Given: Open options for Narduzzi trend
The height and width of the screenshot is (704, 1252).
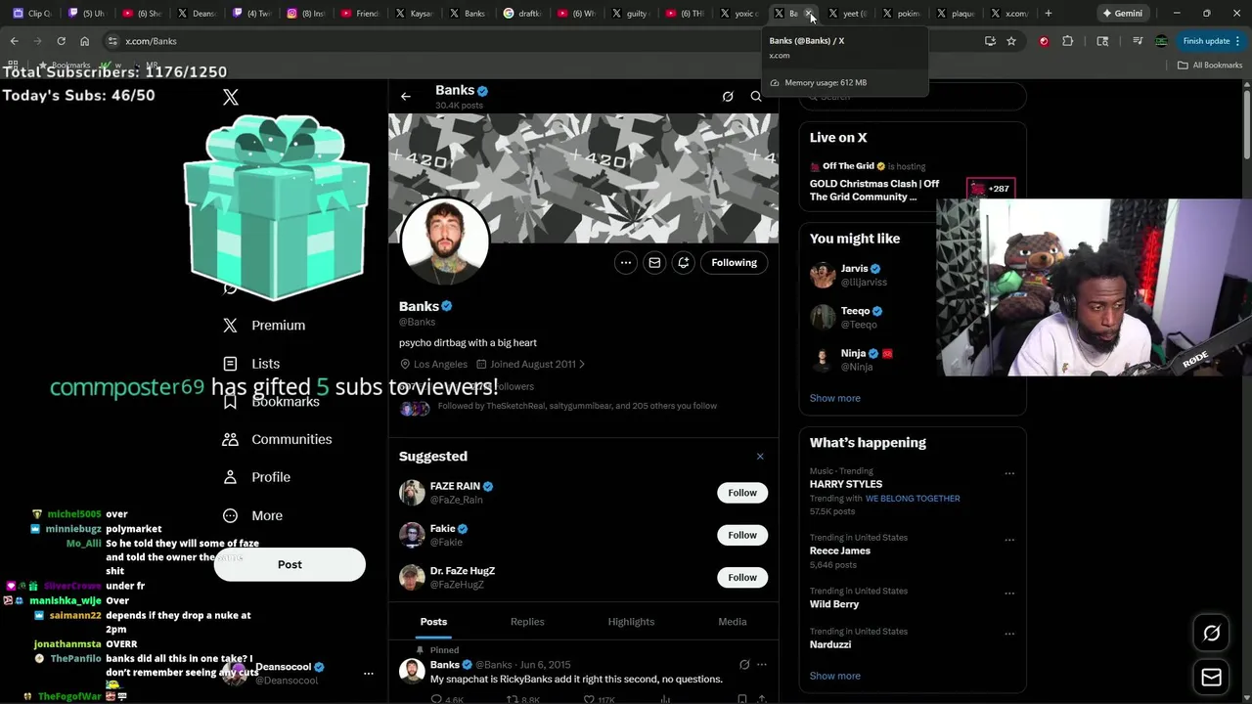Looking at the screenshot, I should click(x=1009, y=634).
